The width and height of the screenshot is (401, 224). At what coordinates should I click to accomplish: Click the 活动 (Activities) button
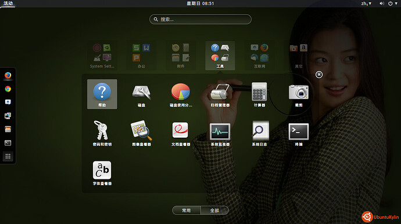pos(8,3)
